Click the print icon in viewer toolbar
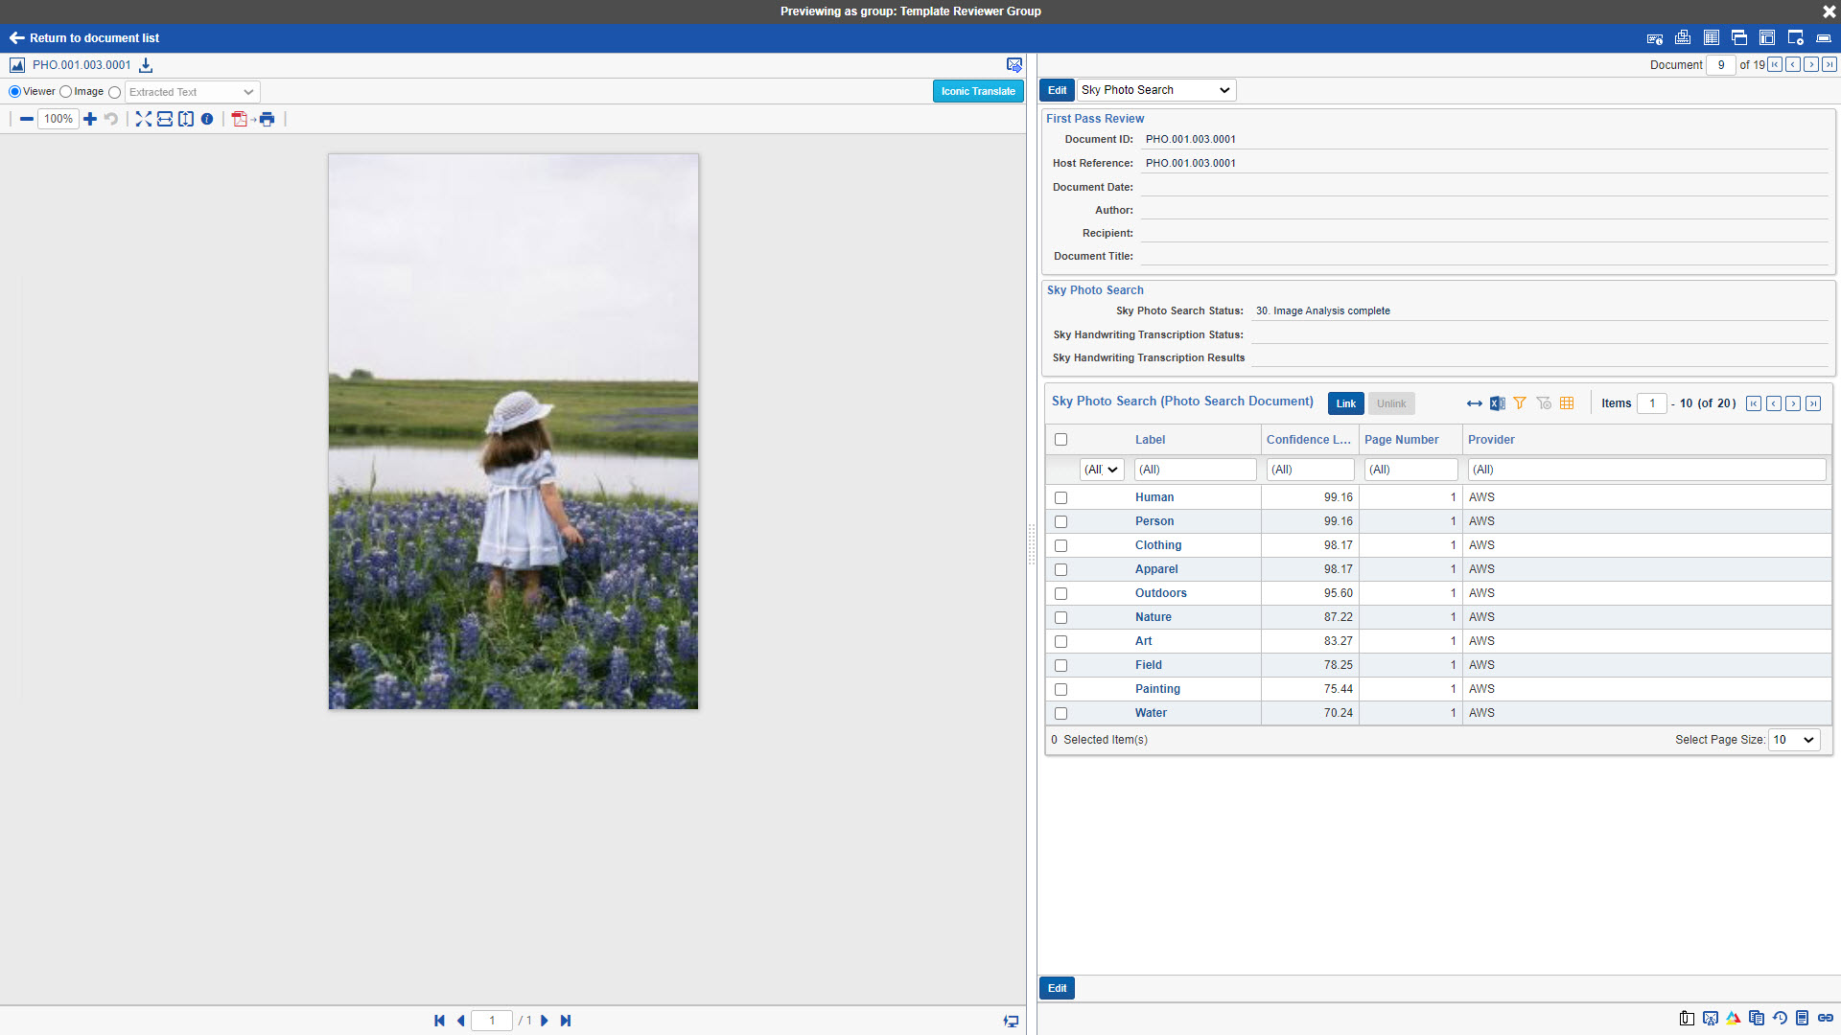 [267, 119]
